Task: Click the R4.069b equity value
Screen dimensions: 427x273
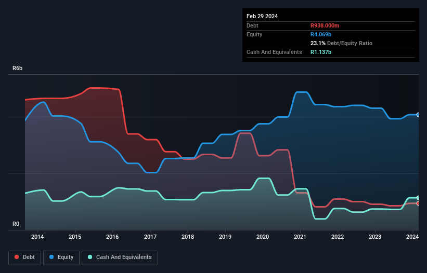Action: coord(321,34)
